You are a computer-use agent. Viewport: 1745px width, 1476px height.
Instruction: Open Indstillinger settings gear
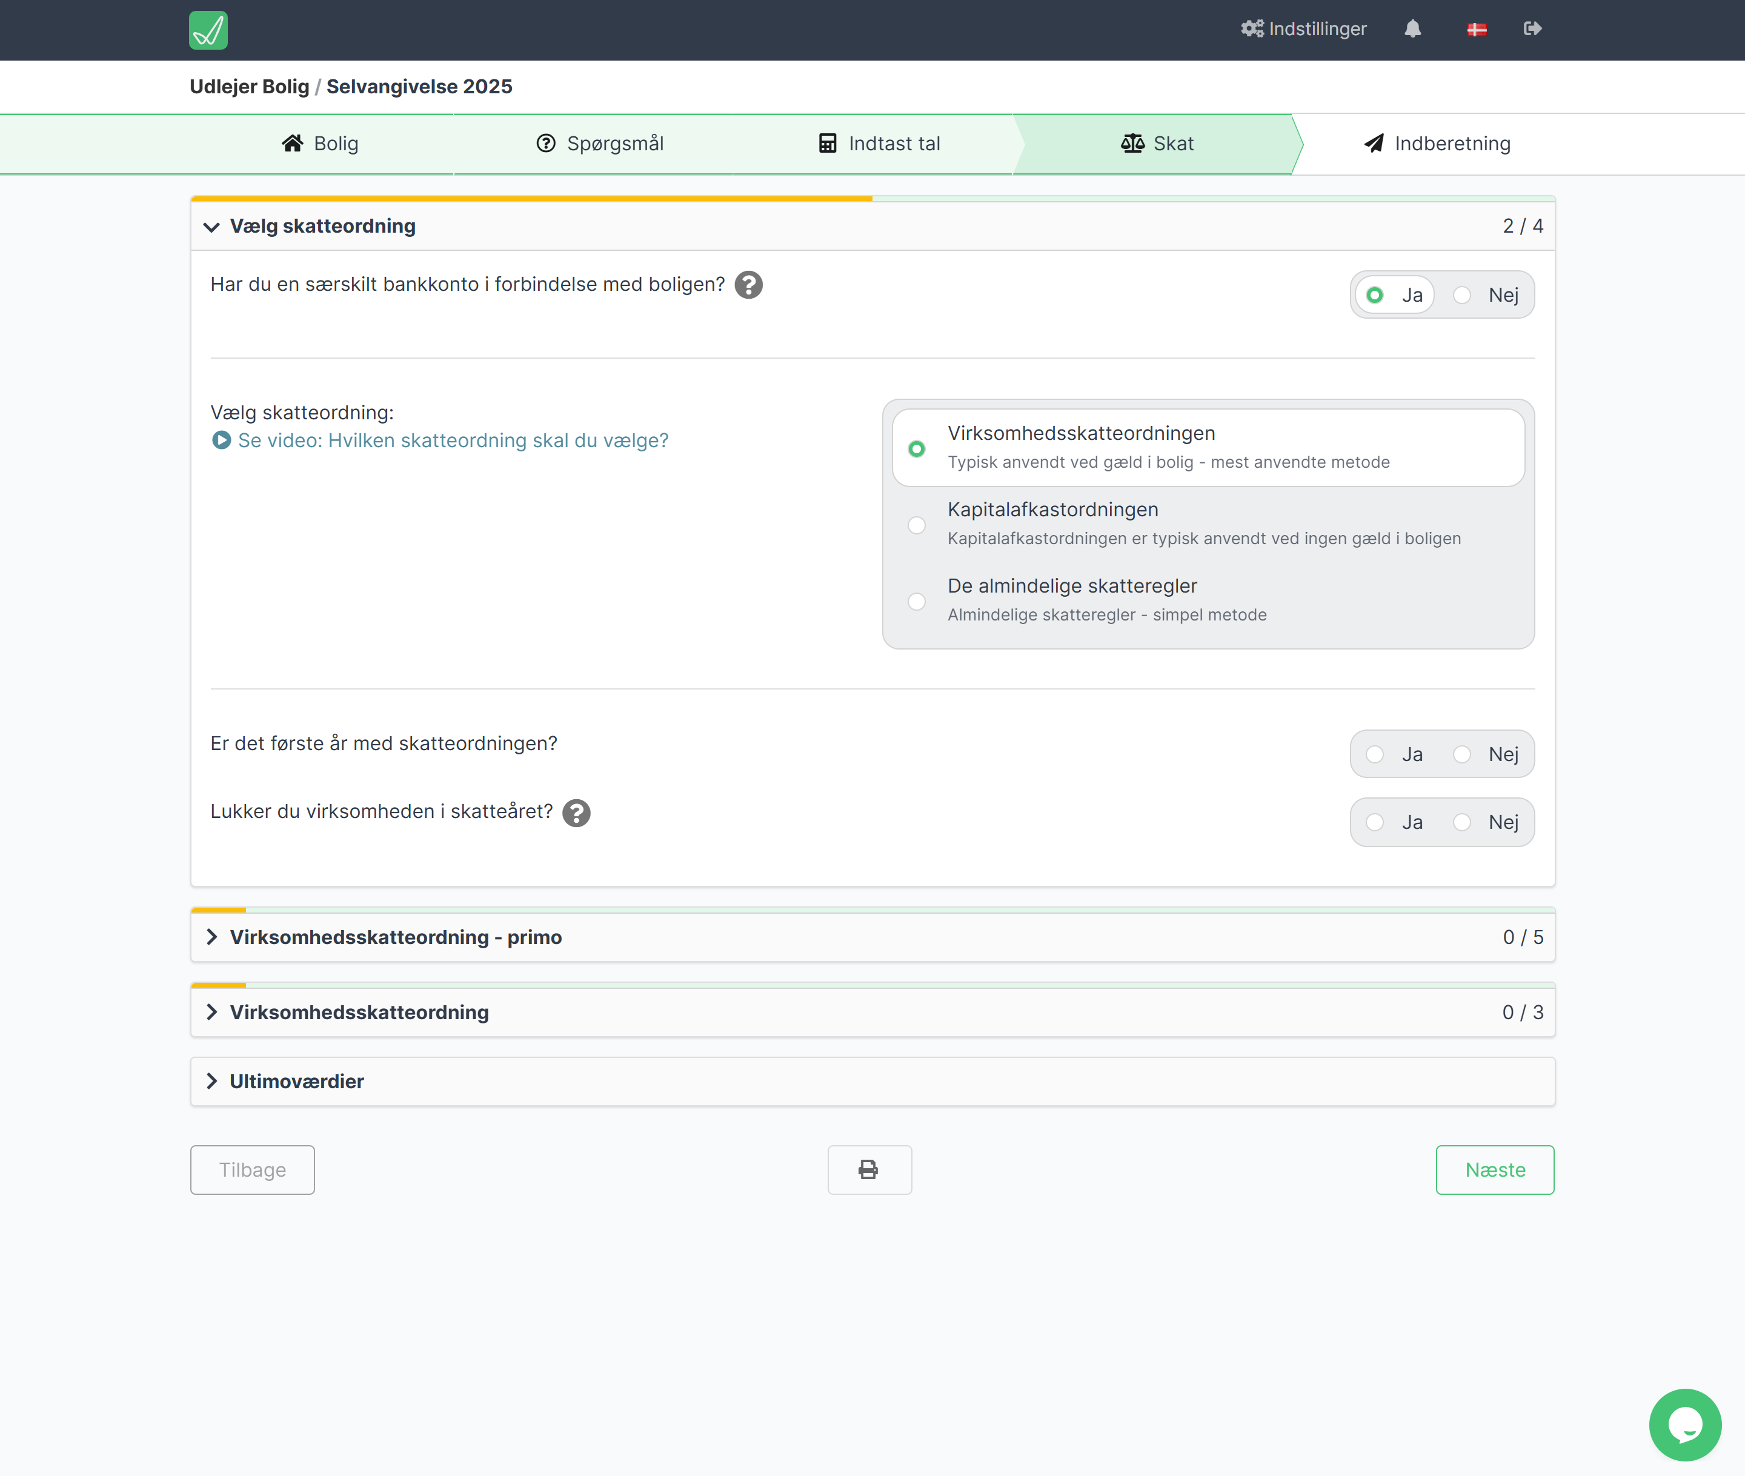coord(1303,28)
